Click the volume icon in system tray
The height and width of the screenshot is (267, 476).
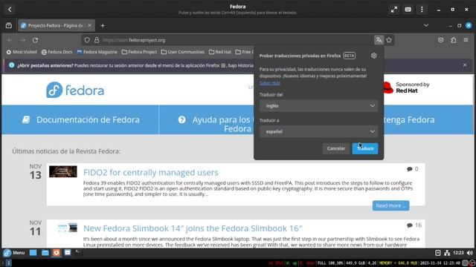(x=469, y=253)
